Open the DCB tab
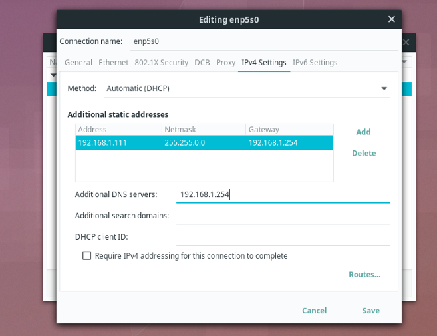This screenshot has width=437, height=336. tap(202, 62)
